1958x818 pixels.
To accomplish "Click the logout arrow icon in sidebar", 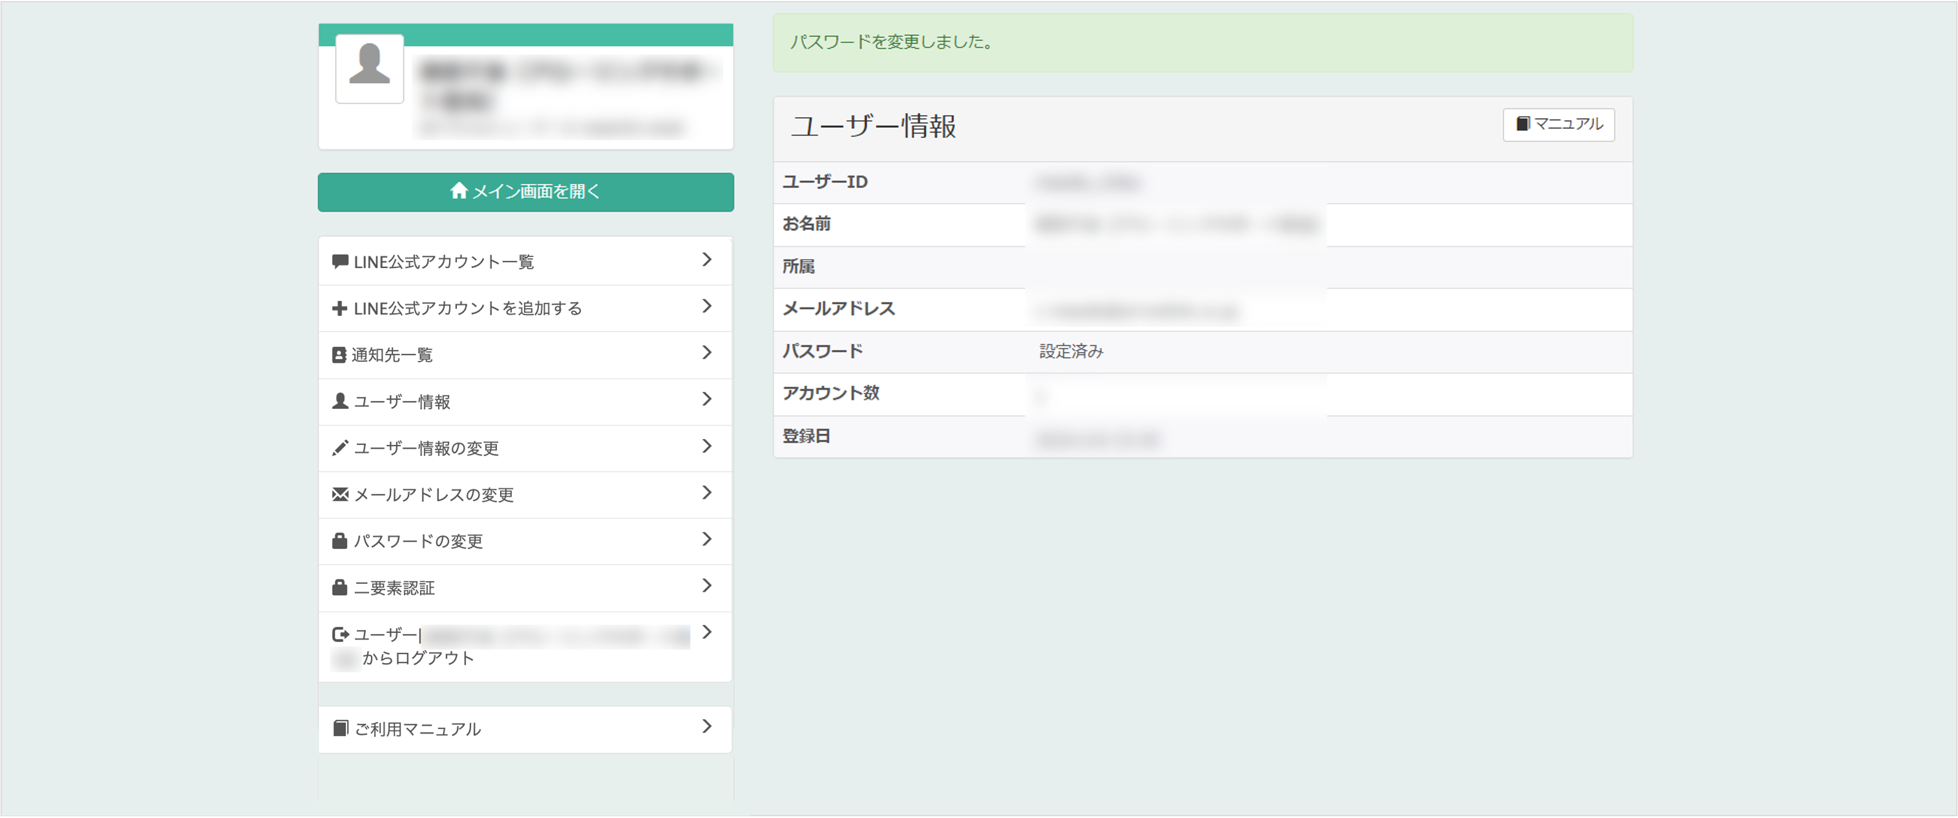I will [340, 634].
